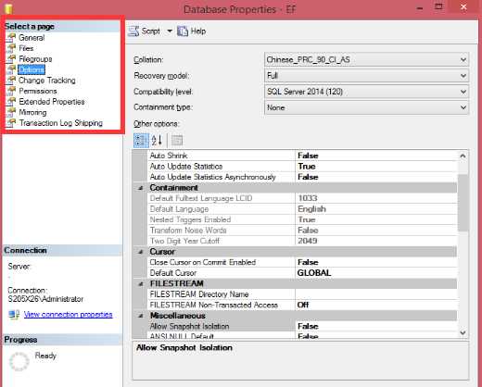Sort options grid alphabetically
The width and height of the screenshot is (482, 387).
[x=157, y=141]
